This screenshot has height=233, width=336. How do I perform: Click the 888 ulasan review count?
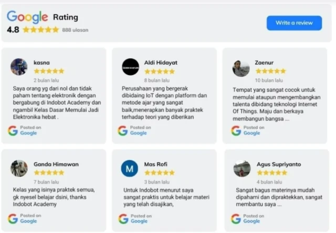[x=75, y=30]
